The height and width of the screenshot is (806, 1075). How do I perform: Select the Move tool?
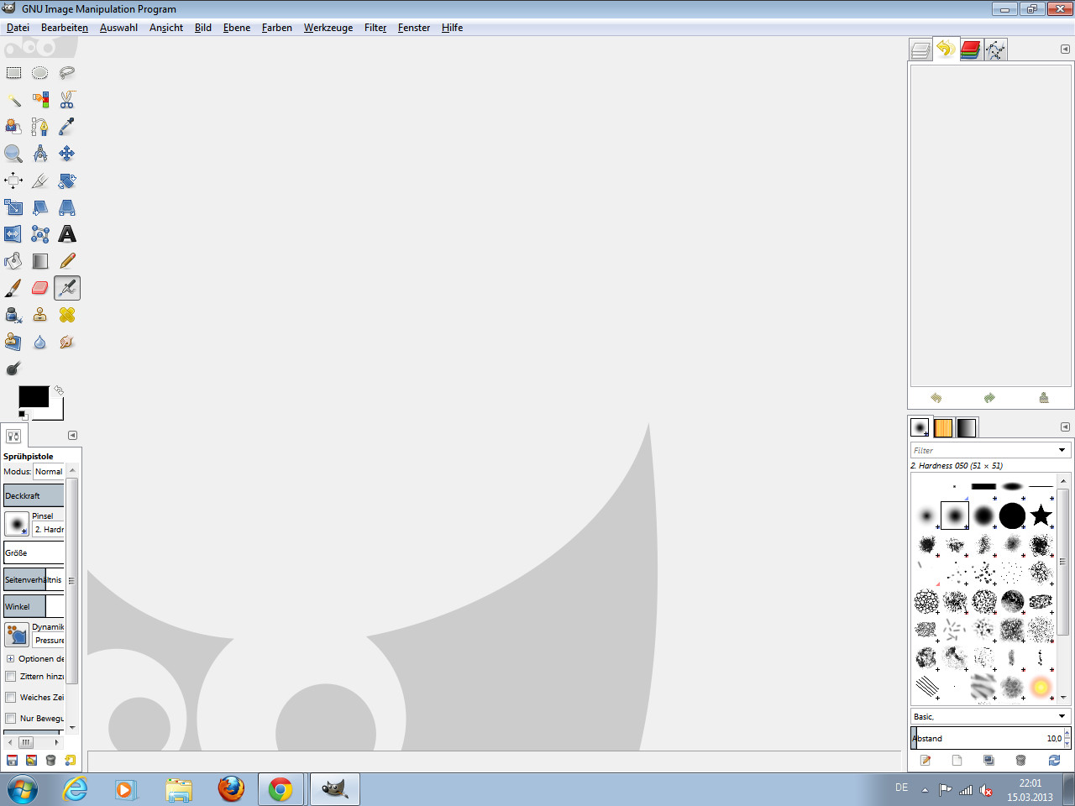point(67,154)
